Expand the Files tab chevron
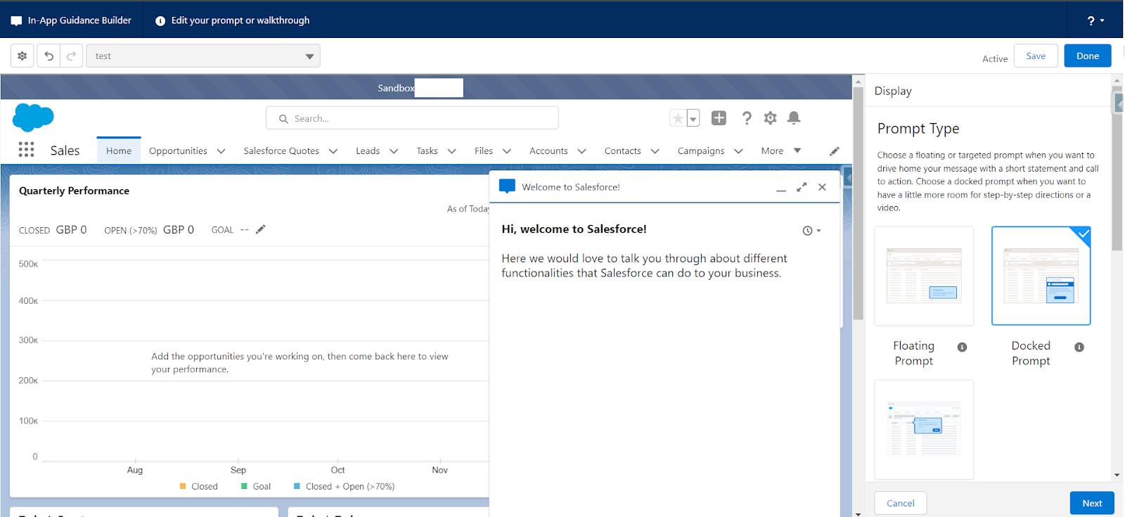The height and width of the screenshot is (517, 1125). [507, 151]
